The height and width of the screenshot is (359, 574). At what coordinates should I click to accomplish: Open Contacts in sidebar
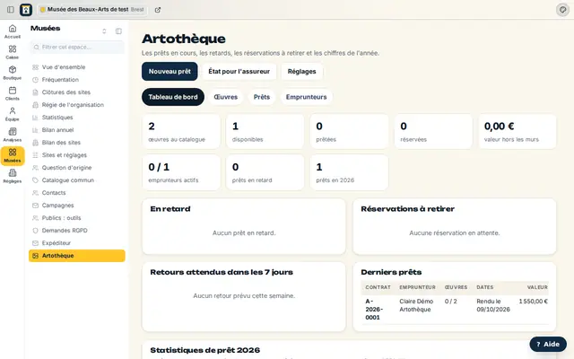coord(77,193)
